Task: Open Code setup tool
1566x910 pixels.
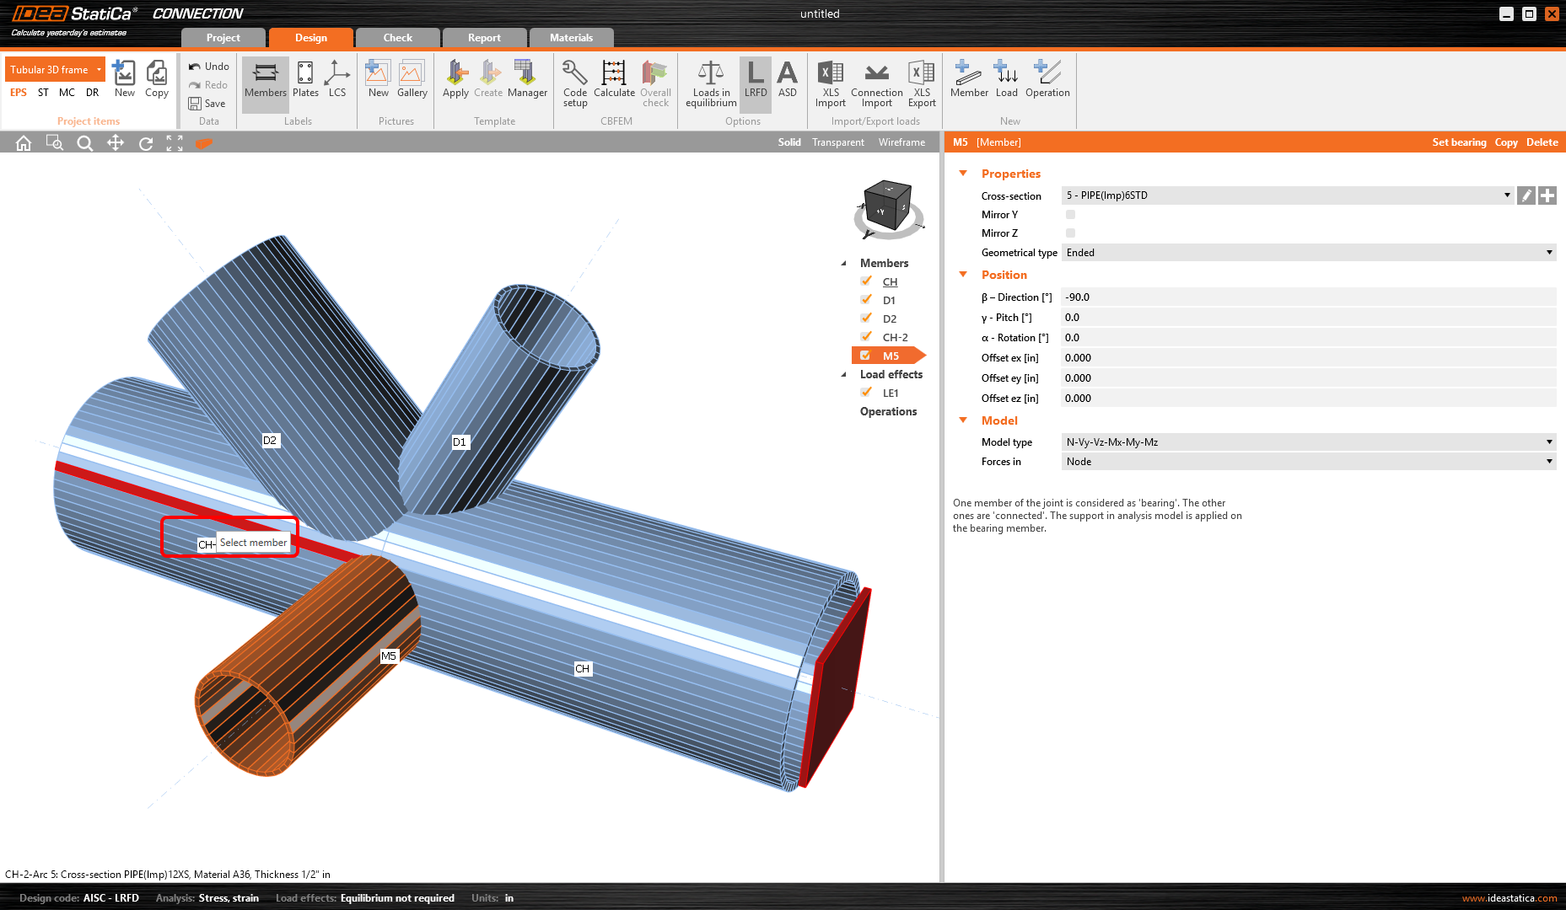Action: point(575,83)
